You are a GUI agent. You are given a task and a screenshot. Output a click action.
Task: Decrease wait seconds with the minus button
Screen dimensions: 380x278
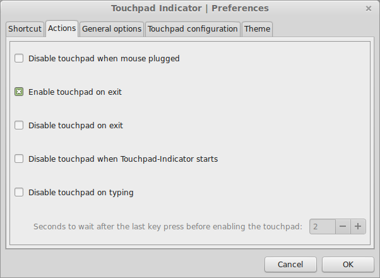[x=343, y=227]
